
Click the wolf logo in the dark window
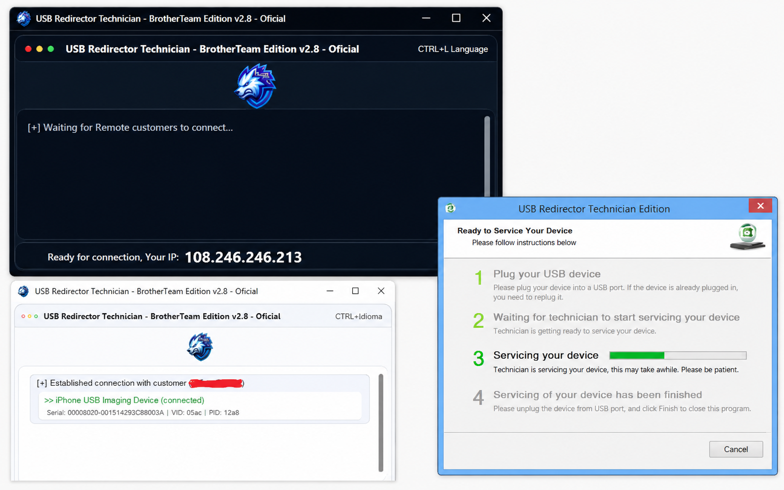[x=256, y=86]
